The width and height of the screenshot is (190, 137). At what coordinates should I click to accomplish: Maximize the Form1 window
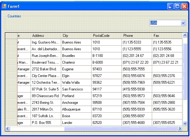pyautogui.click(x=177, y=6)
